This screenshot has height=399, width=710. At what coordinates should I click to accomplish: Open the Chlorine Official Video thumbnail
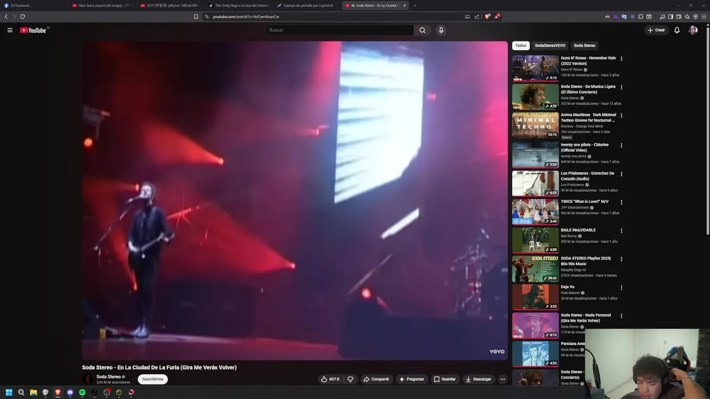pos(535,155)
